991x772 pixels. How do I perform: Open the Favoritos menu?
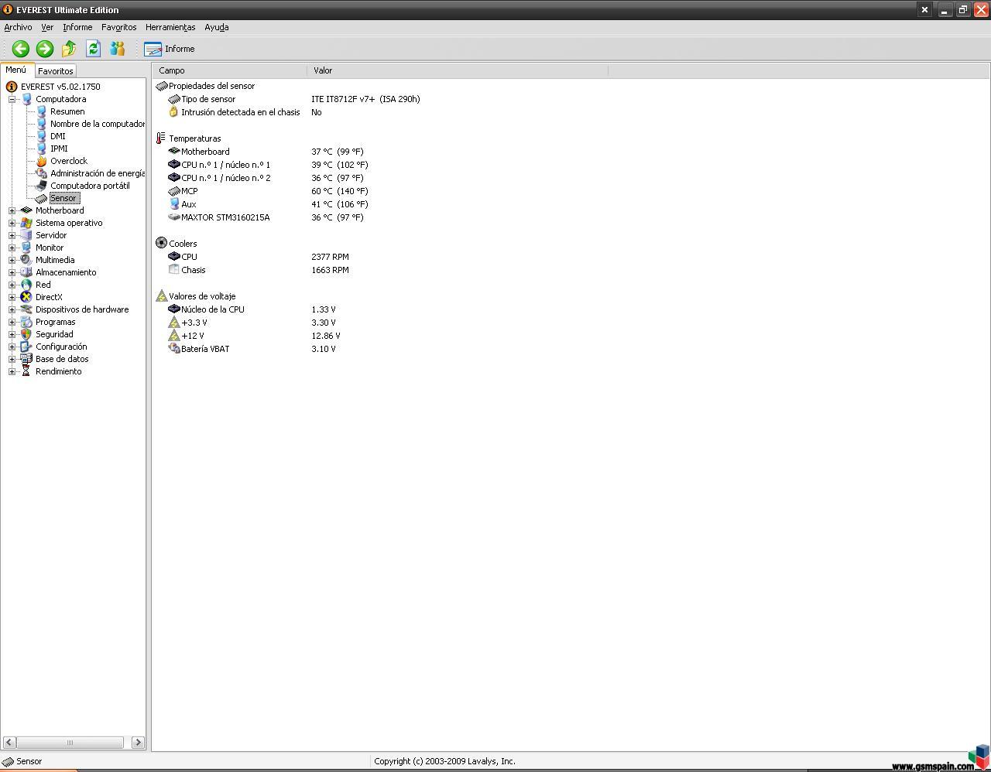point(118,27)
